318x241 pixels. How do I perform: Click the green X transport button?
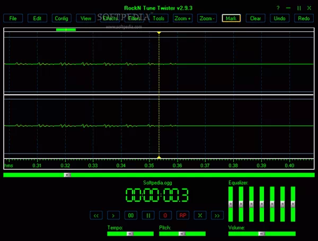tap(200, 216)
